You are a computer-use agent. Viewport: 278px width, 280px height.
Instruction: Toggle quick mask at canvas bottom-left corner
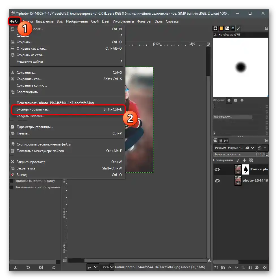pos(65,261)
